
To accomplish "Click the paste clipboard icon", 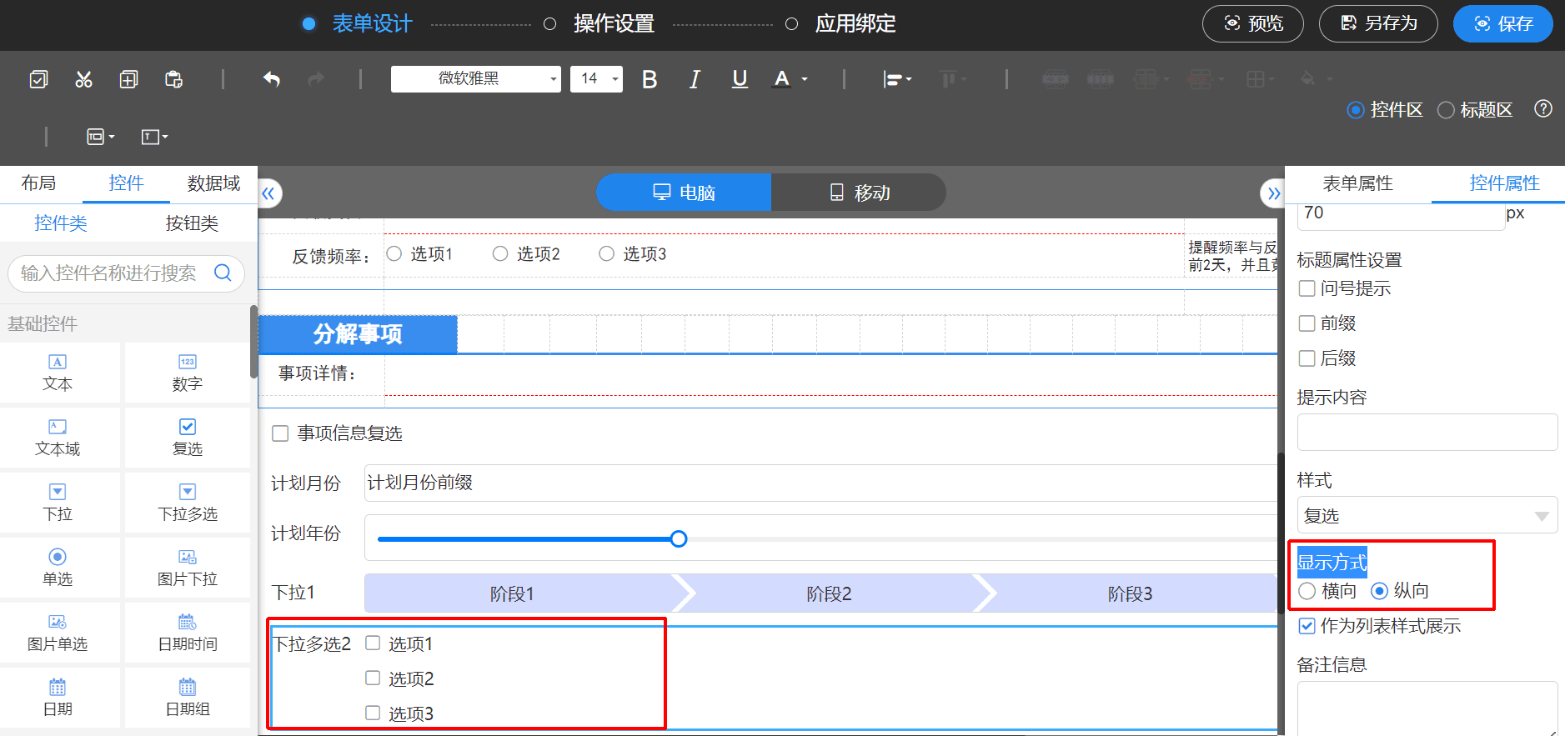I will point(173,79).
